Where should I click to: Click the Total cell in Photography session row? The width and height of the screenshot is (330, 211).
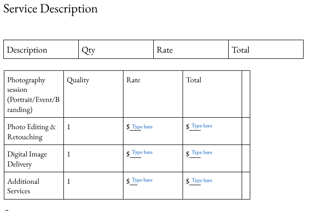pos(194,80)
